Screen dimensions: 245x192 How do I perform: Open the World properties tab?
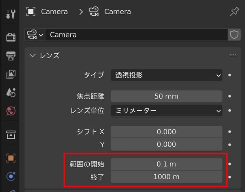point(11,111)
